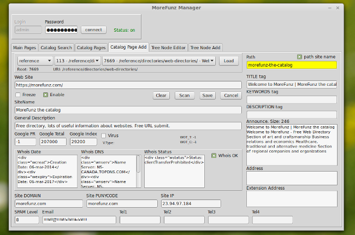Select the Catalog Page Add tab

(128, 47)
